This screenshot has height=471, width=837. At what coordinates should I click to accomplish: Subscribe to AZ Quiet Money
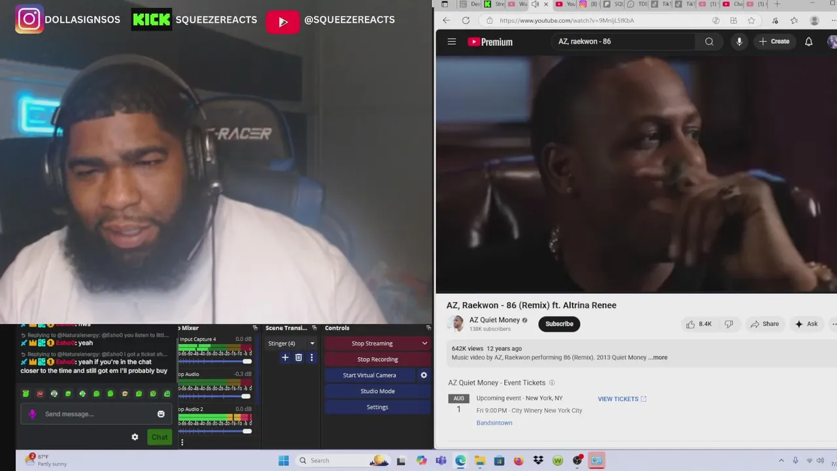pos(559,324)
